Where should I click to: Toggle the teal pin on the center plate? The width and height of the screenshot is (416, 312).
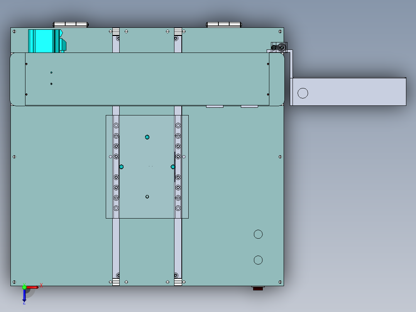click(147, 136)
